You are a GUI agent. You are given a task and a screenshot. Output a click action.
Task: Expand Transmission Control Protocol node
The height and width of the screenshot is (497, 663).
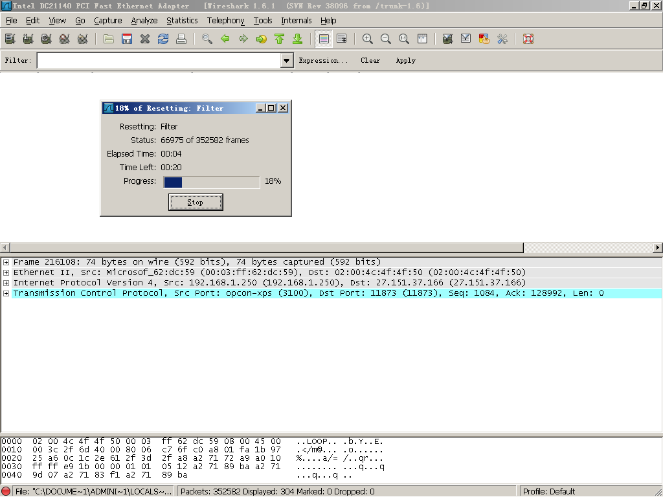click(6, 293)
